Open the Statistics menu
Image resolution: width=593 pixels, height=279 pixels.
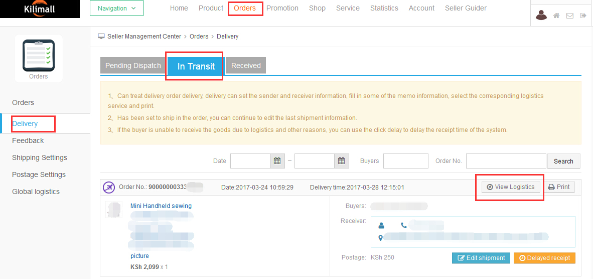coord(384,8)
